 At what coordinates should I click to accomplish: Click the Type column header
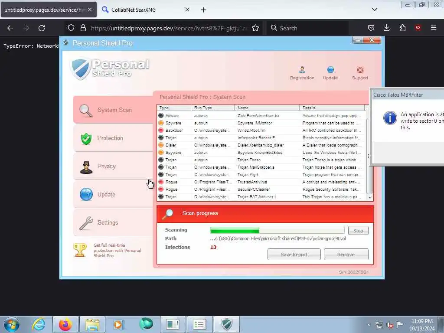pyautogui.click(x=174, y=108)
